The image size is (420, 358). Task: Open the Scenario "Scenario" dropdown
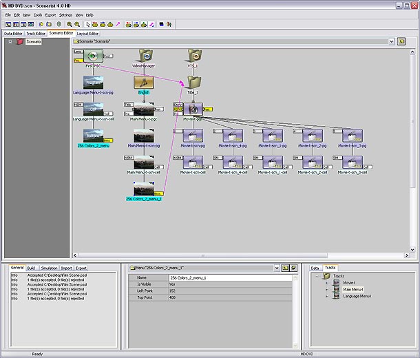pos(390,41)
